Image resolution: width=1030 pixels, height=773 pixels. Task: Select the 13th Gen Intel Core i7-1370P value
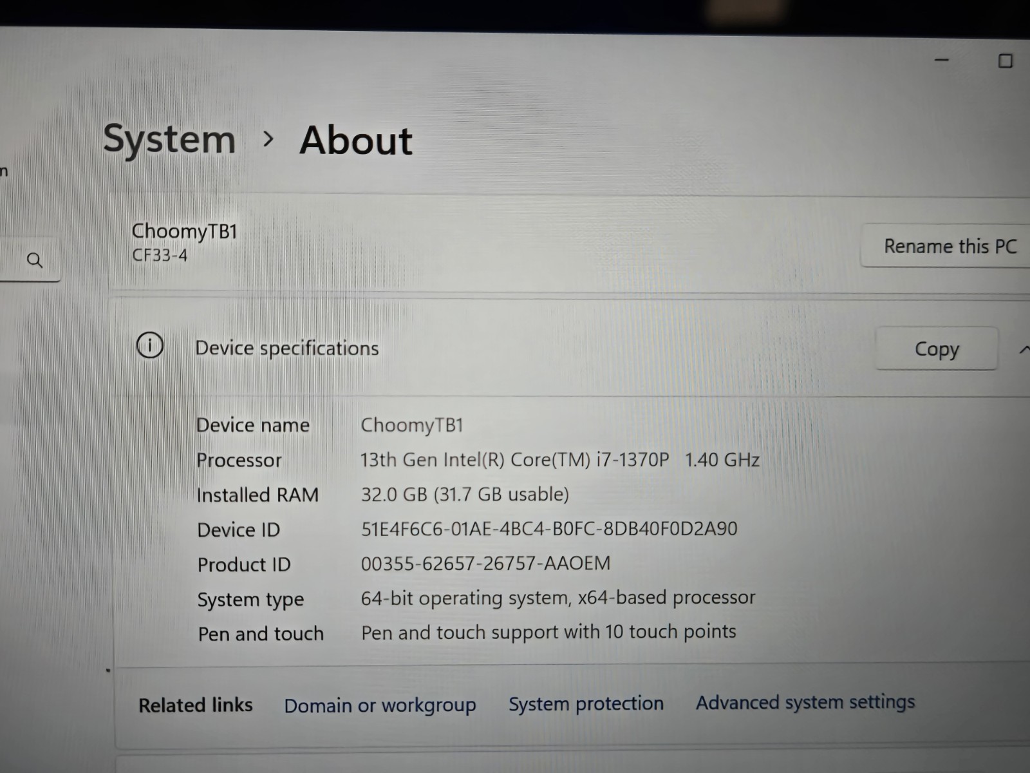pos(560,460)
